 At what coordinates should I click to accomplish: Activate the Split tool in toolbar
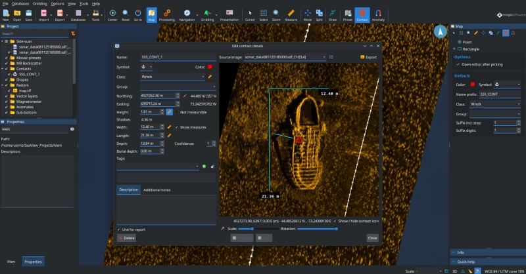pyautogui.click(x=320, y=15)
